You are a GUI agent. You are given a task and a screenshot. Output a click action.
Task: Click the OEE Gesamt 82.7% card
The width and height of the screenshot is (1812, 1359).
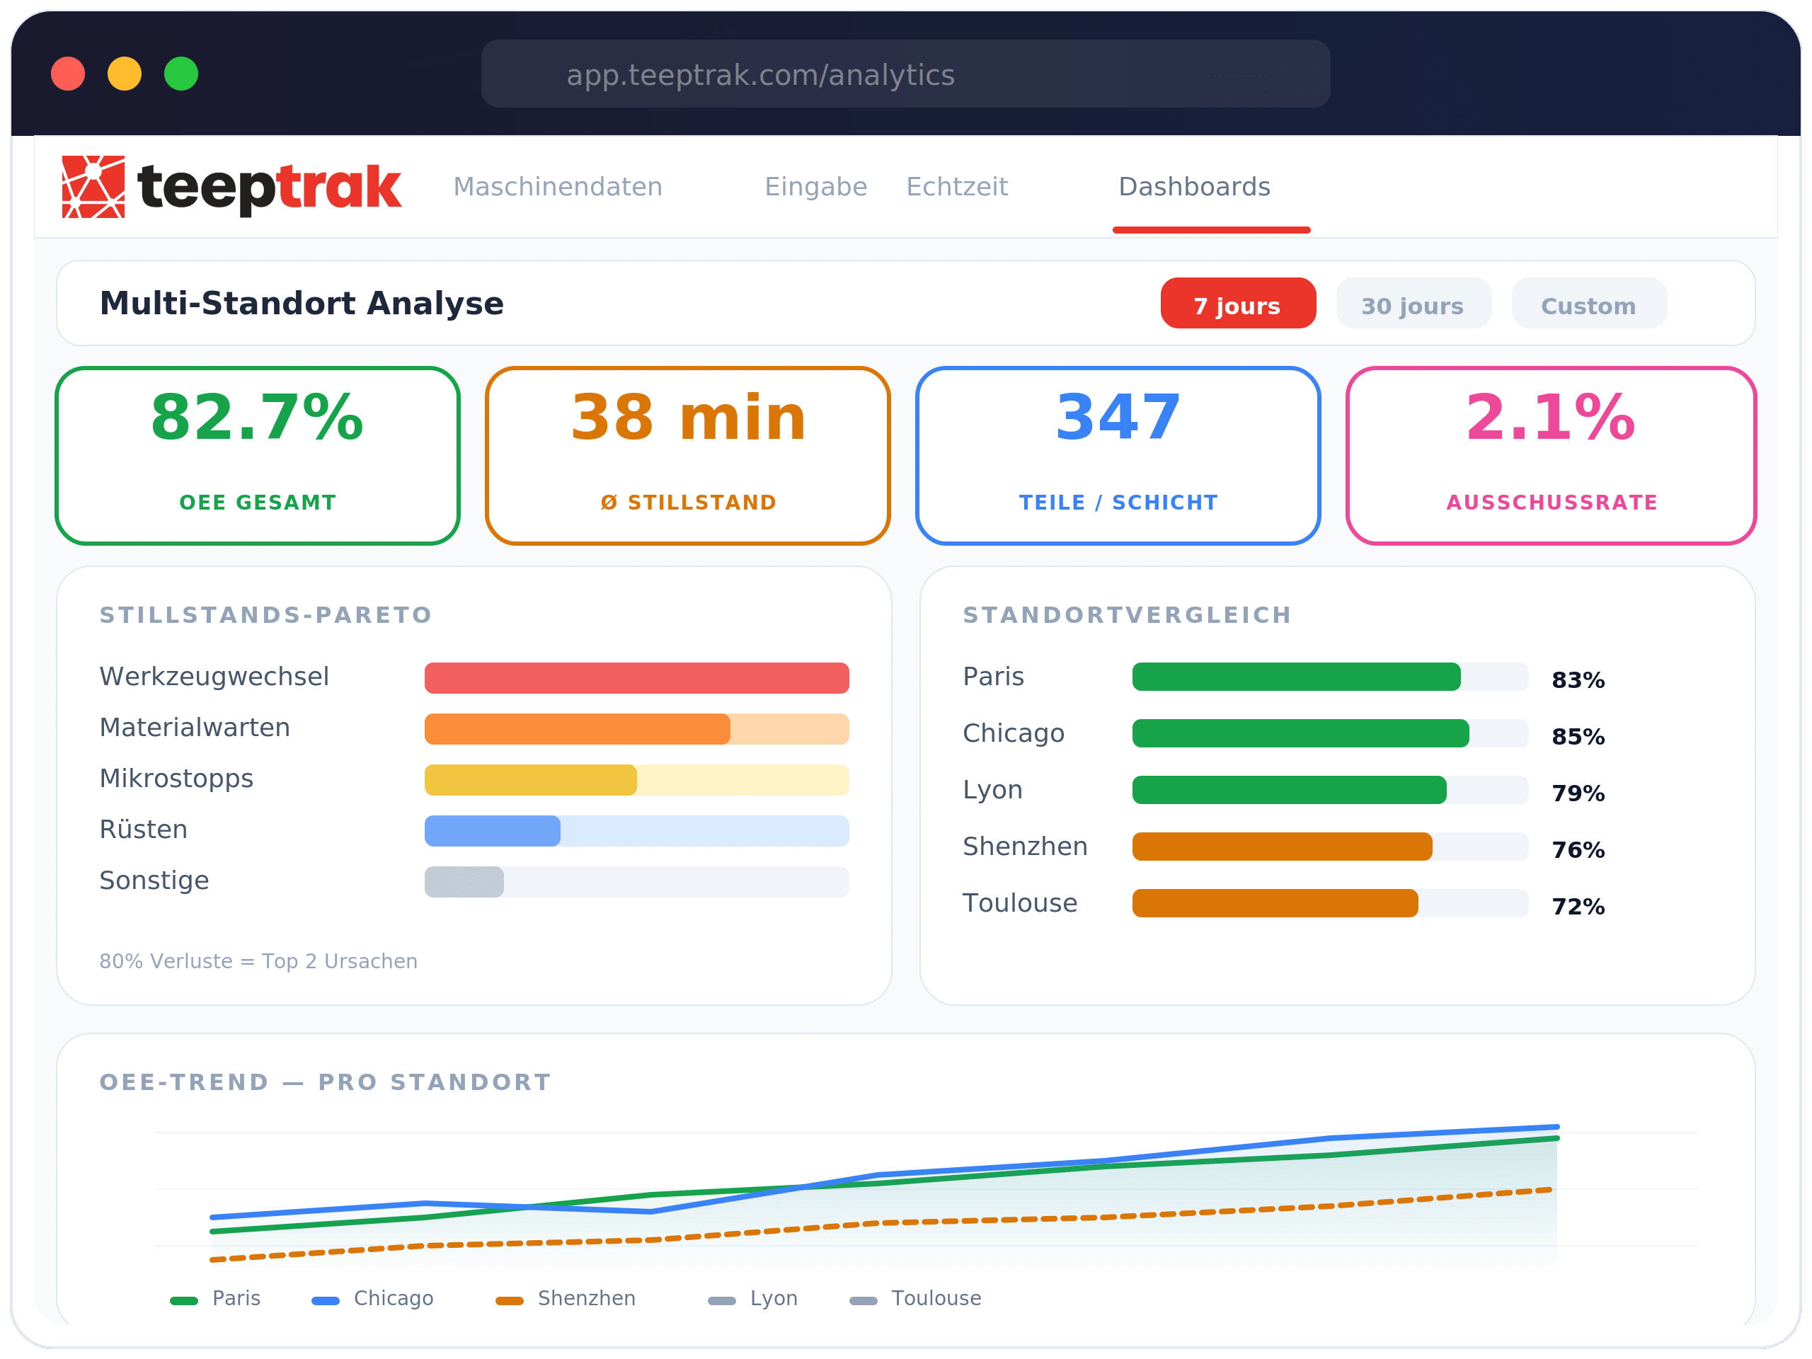(x=257, y=455)
